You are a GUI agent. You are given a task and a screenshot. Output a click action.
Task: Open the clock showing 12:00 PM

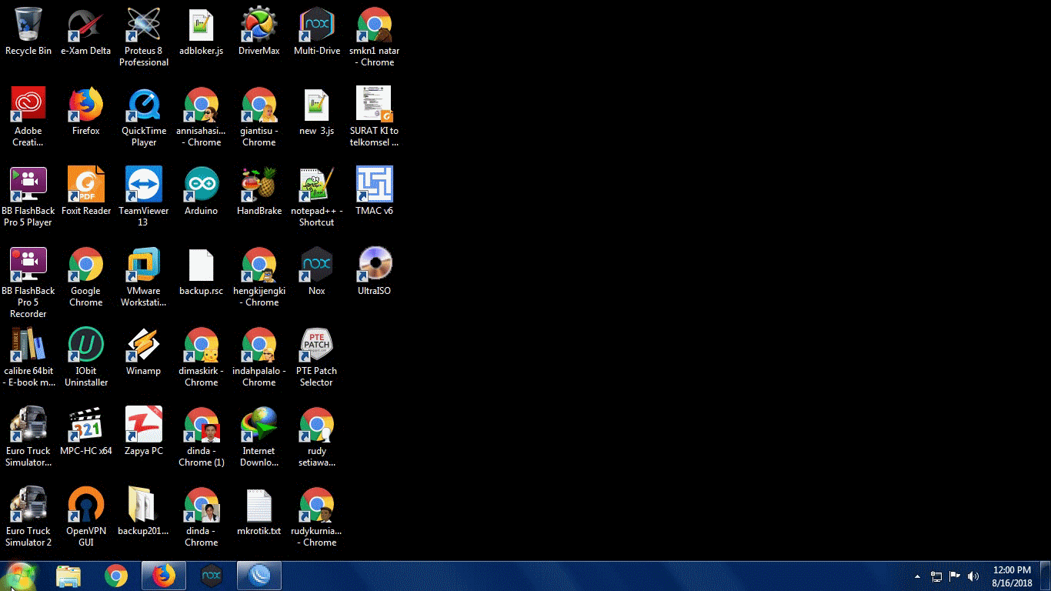pyautogui.click(x=1012, y=576)
